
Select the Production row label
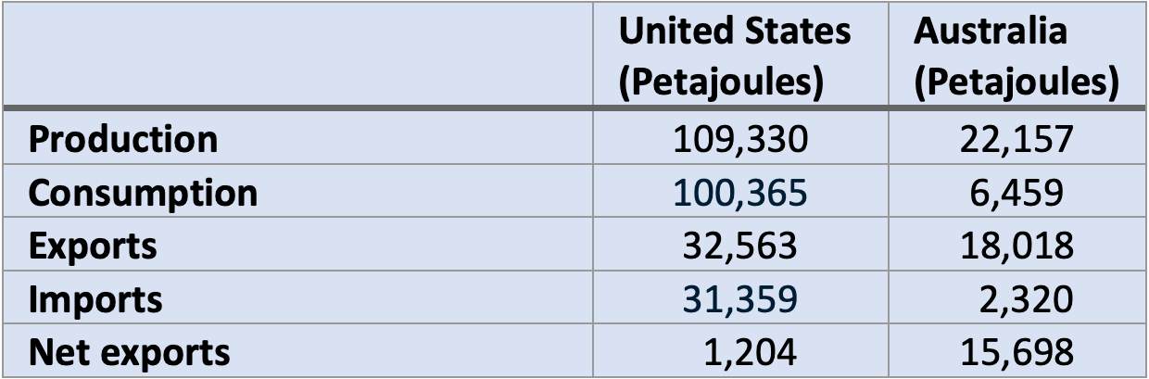[x=123, y=139]
